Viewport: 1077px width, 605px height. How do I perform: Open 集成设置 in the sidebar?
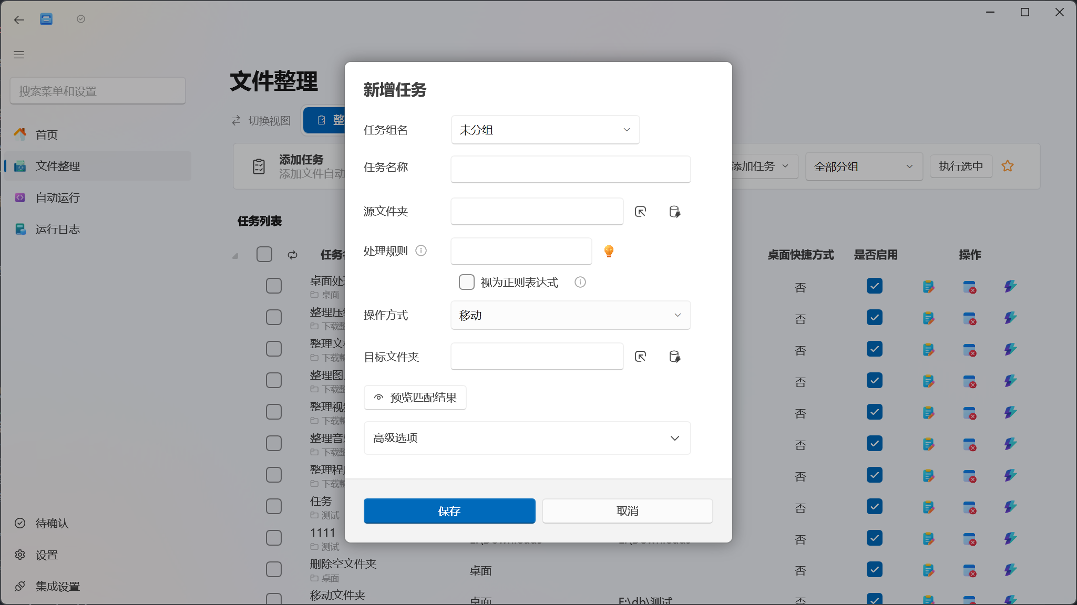point(98,586)
